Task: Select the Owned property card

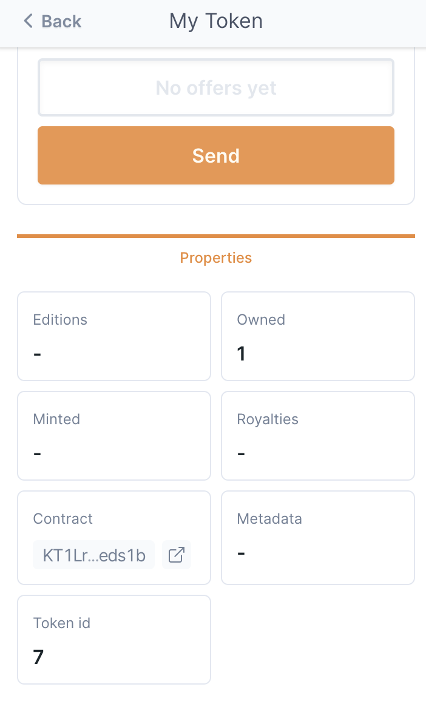Action: pyautogui.click(x=317, y=336)
